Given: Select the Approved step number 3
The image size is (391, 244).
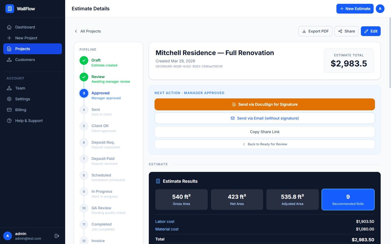Looking at the screenshot, I should 84,93.
